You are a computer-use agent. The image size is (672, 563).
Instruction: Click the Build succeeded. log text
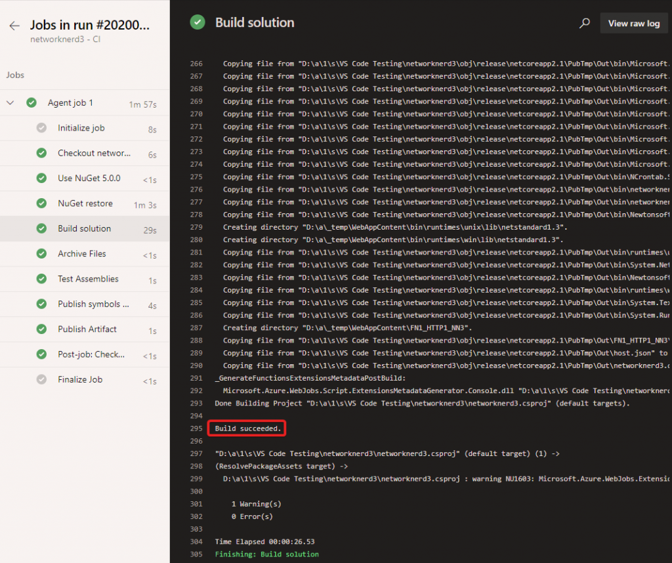(247, 428)
